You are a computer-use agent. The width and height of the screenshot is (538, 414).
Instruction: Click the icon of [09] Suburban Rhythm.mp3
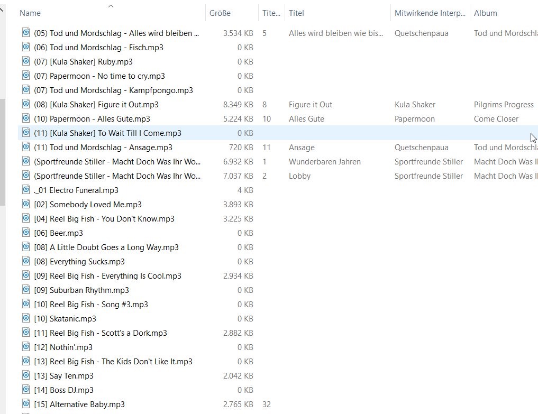[26, 290]
